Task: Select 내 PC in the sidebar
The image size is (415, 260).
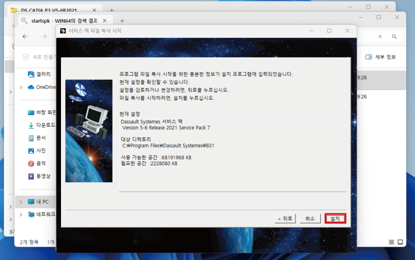Action: tap(38, 202)
